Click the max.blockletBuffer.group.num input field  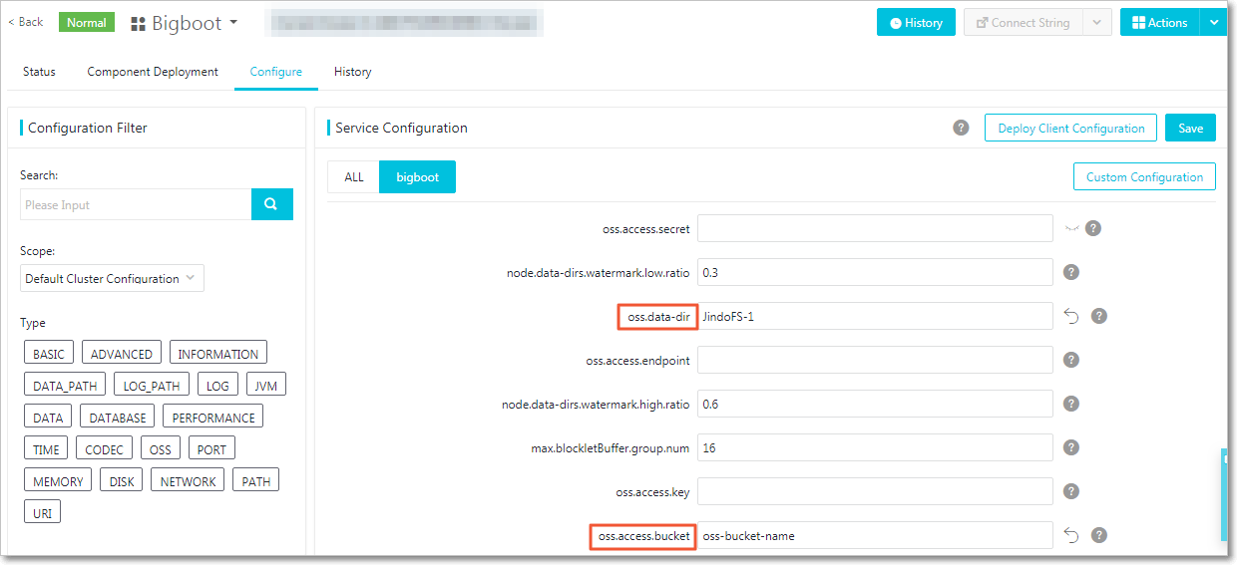[x=875, y=447]
